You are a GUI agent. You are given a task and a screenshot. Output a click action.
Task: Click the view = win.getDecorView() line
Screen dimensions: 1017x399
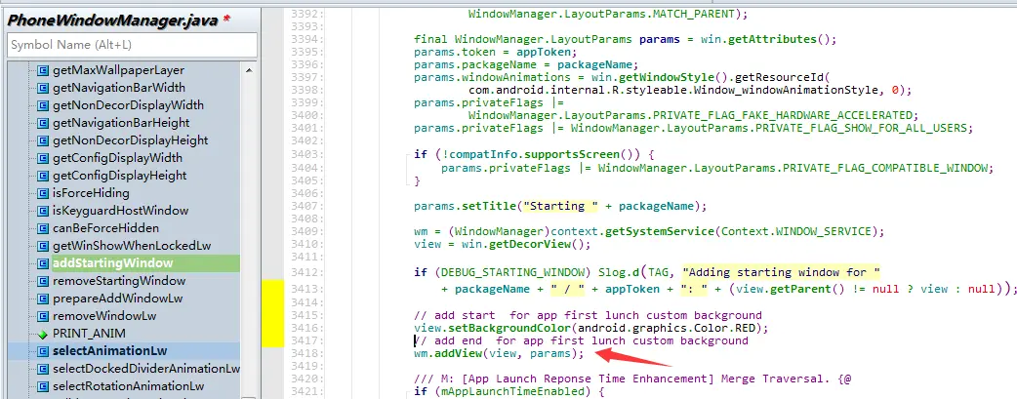pos(503,245)
